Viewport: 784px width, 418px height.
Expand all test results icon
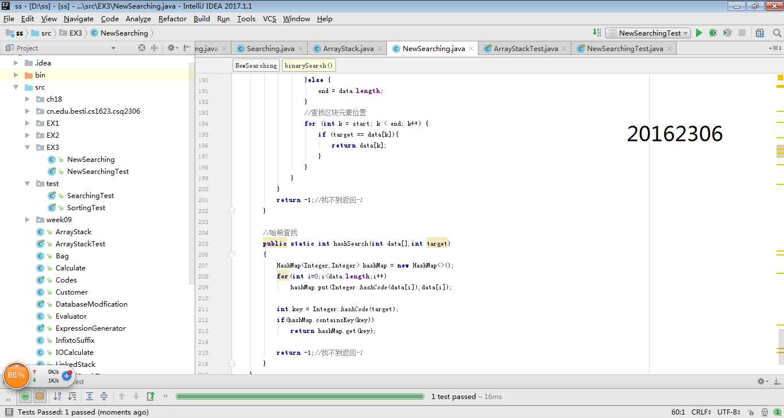(x=90, y=396)
